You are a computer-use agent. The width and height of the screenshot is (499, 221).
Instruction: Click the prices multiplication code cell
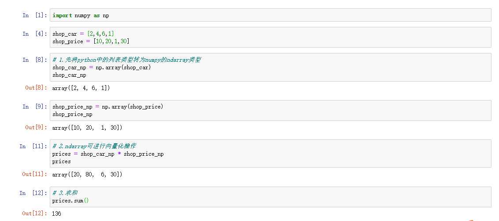(270, 154)
